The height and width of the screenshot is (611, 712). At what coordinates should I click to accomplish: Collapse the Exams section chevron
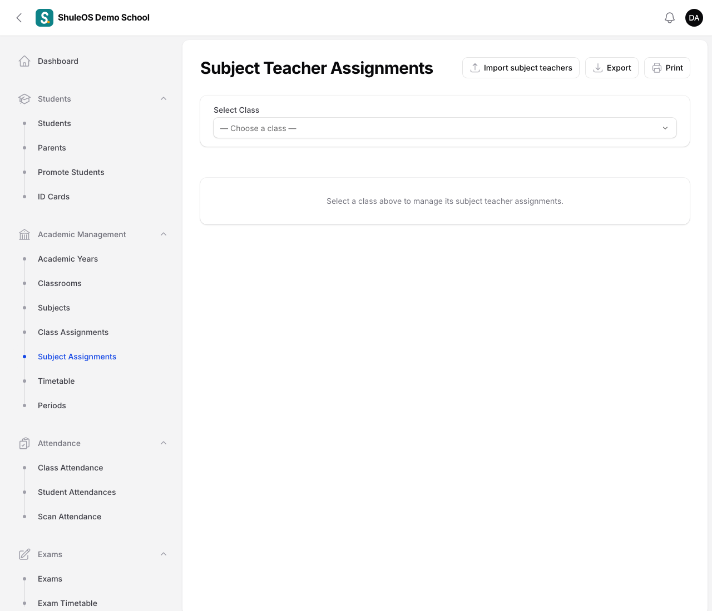(x=164, y=554)
